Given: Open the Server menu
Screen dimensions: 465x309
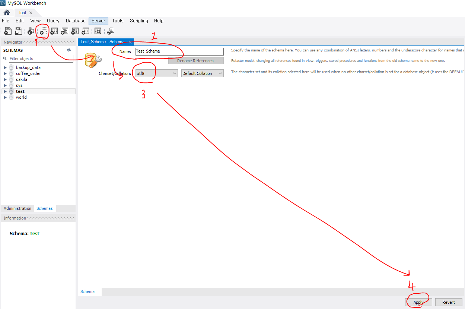Looking at the screenshot, I should click(98, 21).
